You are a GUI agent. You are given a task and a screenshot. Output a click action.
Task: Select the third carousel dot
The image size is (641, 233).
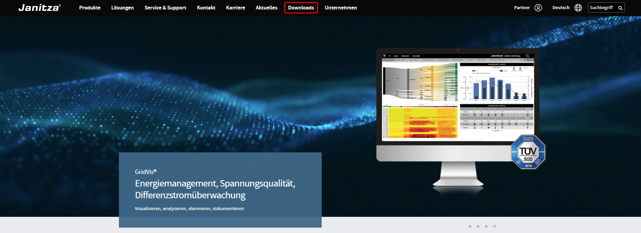[486, 226]
